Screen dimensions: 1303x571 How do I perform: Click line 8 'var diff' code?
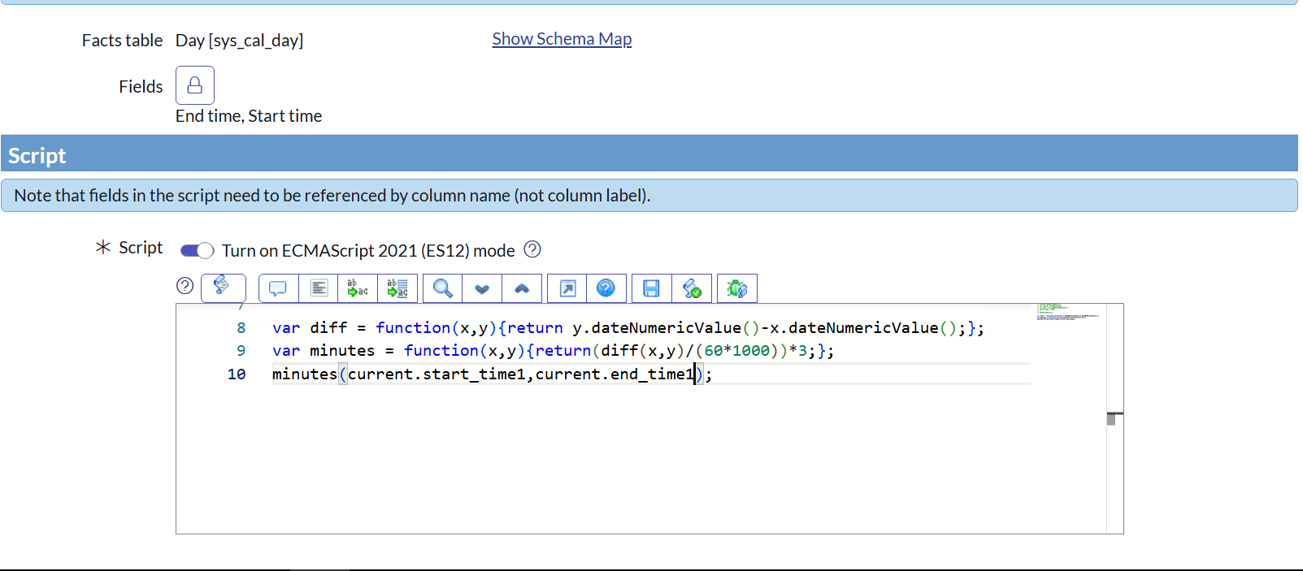click(x=628, y=328)
